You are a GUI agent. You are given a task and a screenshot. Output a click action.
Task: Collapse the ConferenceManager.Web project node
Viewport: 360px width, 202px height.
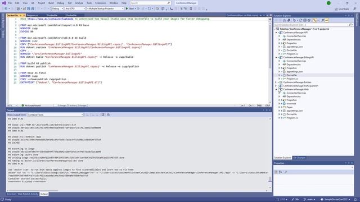click(276, 89)
